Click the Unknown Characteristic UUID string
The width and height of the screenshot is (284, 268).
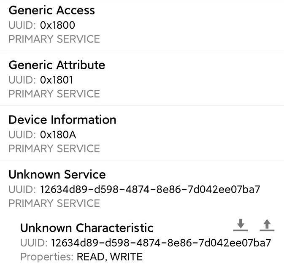click(161, 243)
